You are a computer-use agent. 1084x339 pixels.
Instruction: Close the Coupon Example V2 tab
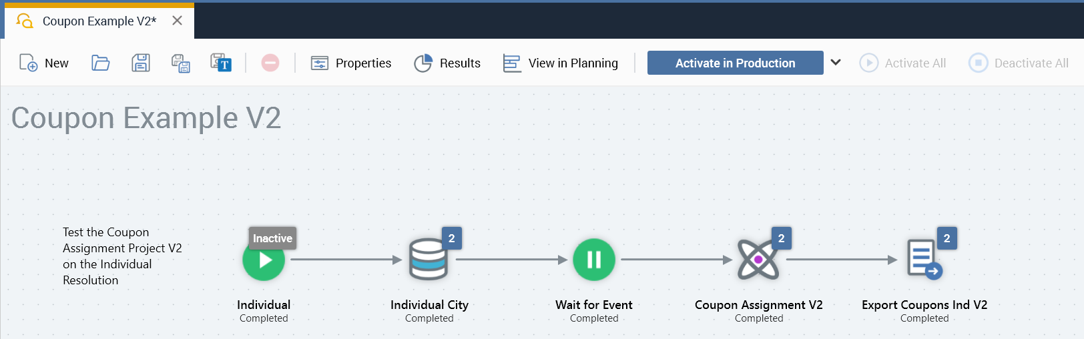[177, 21]
